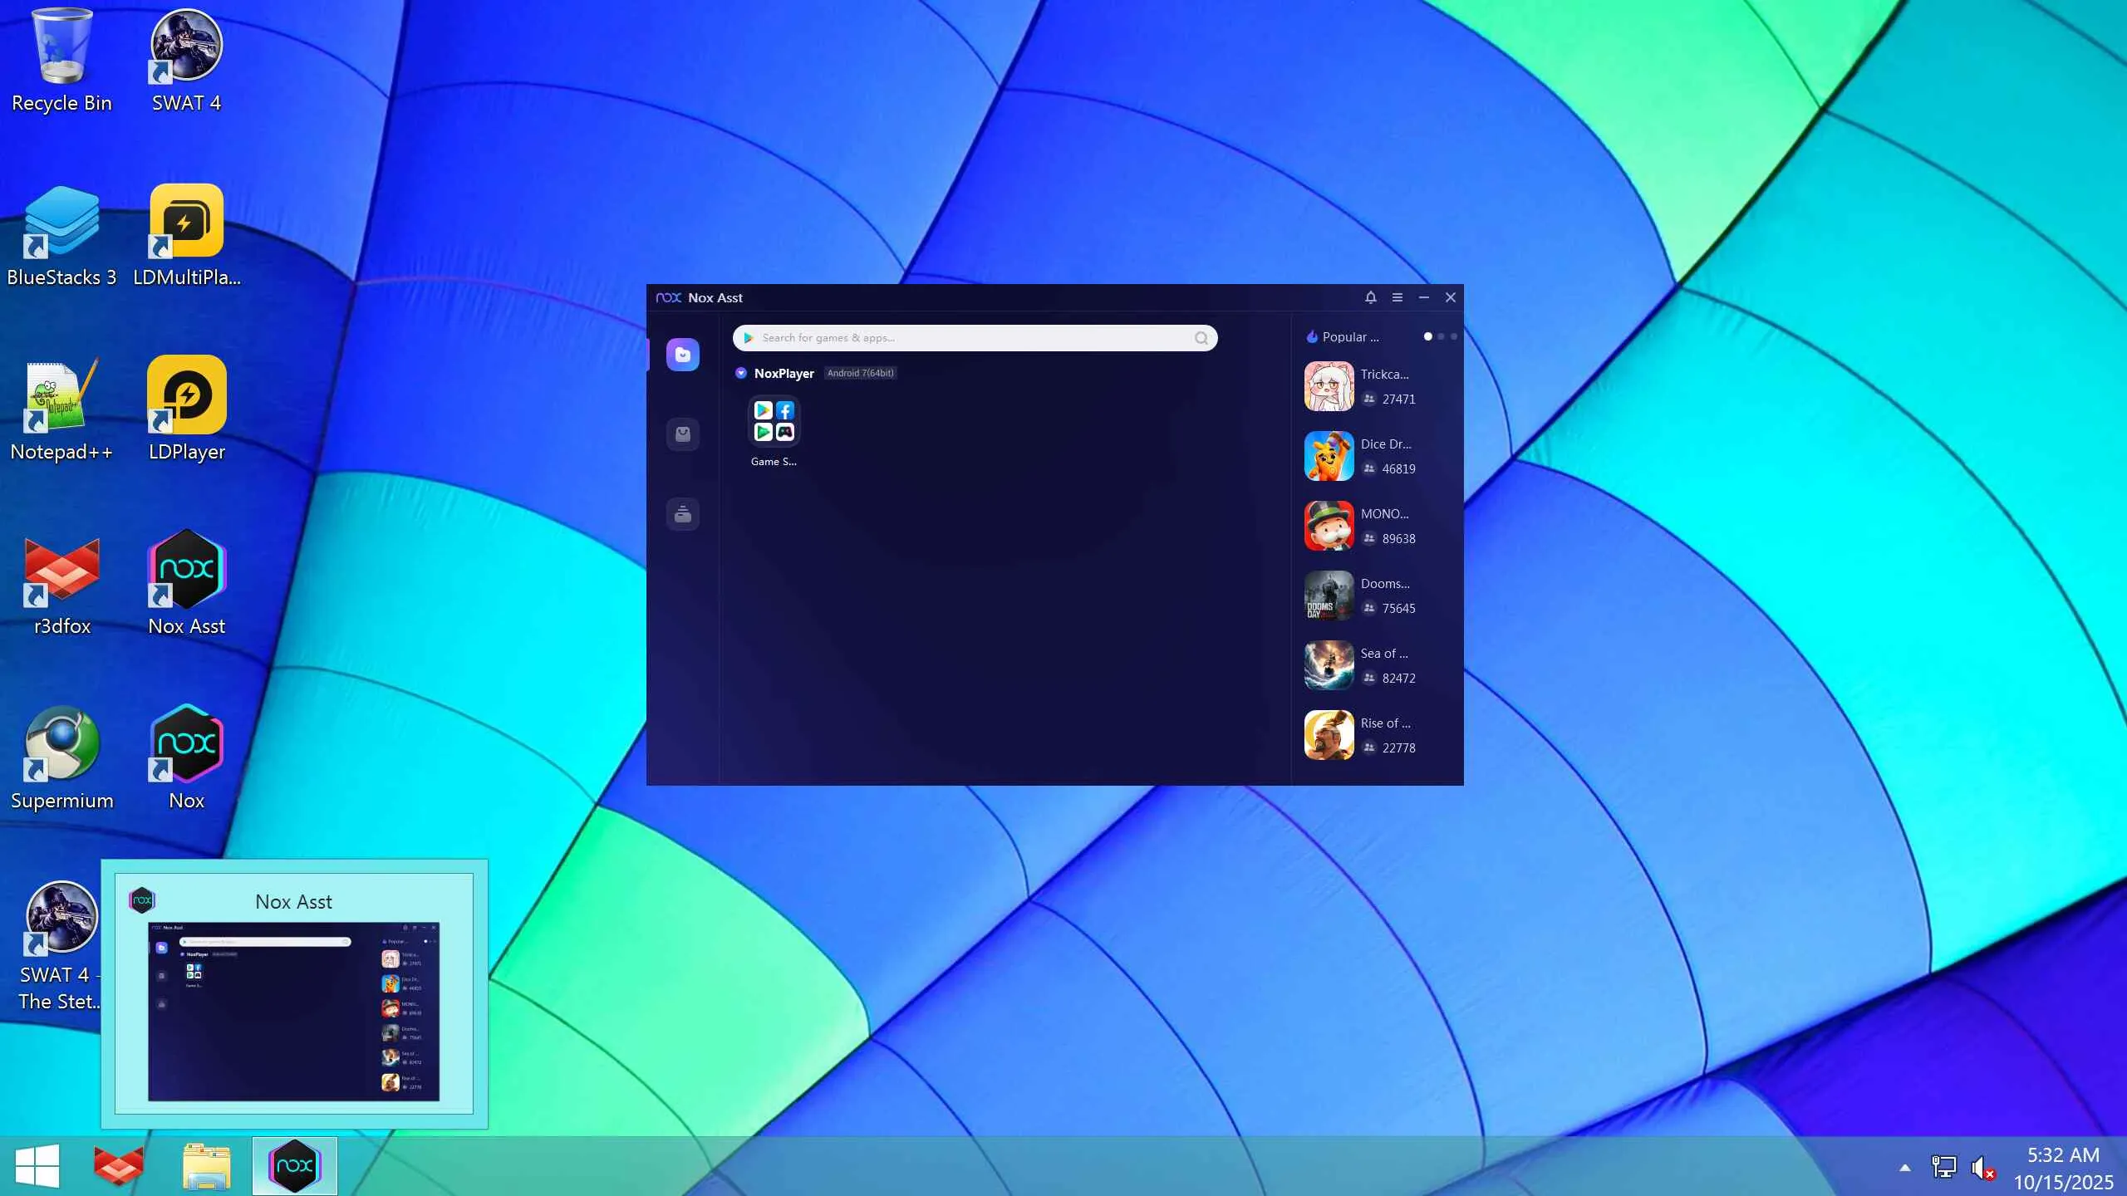Click the Android 7(64bit) version tag

pyautogui.click(x=861, y=374)
